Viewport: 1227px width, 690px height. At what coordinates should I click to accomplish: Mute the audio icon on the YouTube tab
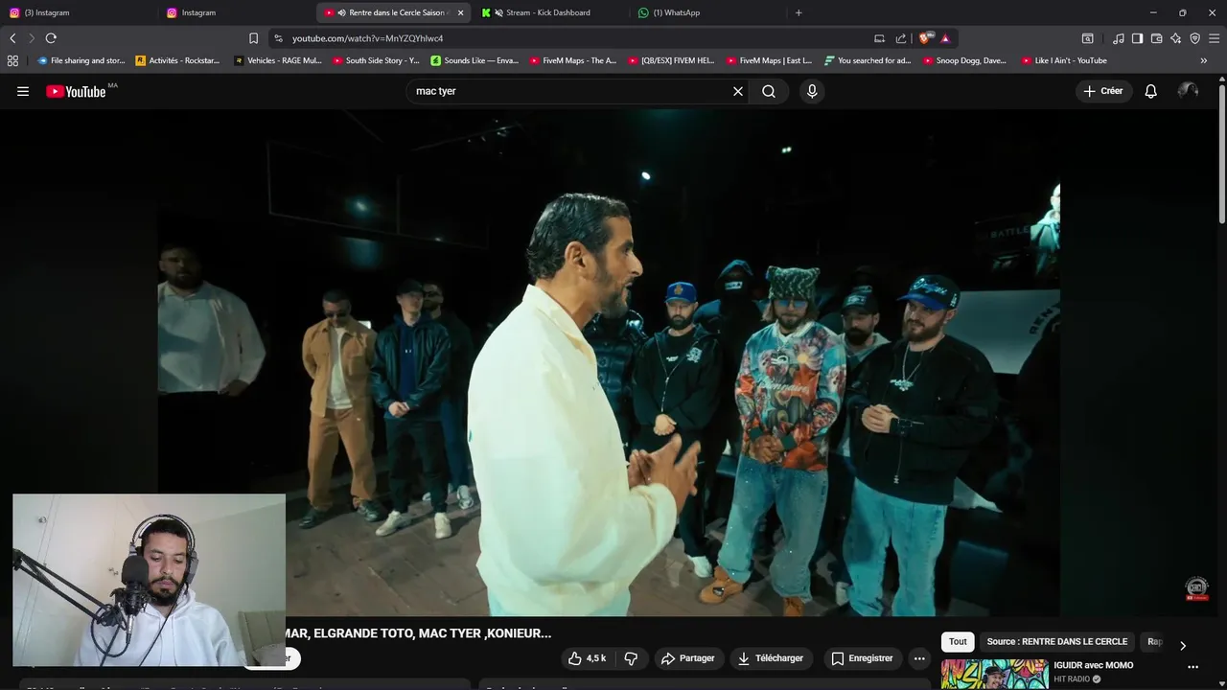click(342, 12)
